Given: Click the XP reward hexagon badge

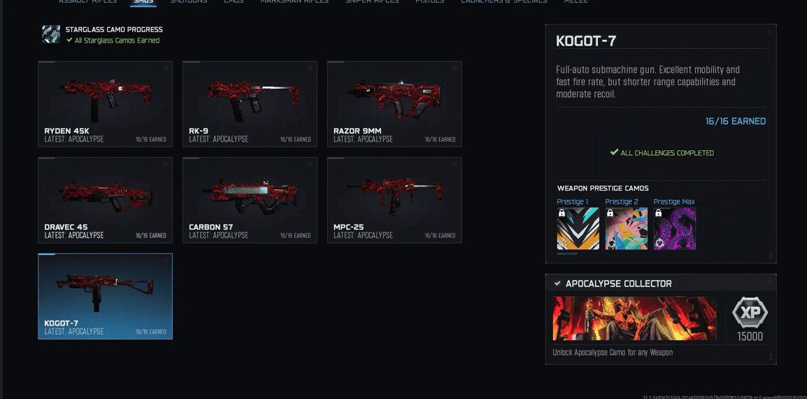Looking at the screenshot, I should click(750, 312).
